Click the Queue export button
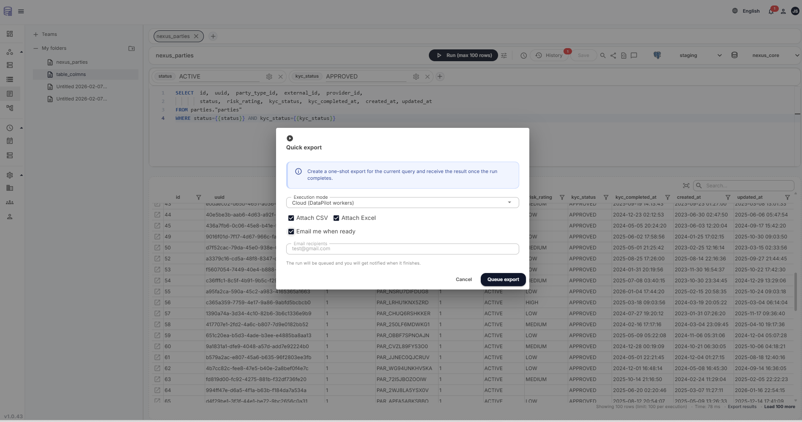 click(x=503, y=279)
